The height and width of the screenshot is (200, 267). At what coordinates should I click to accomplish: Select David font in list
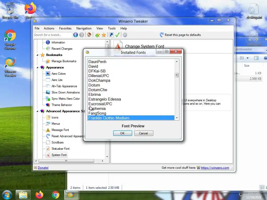[x=131, y=66]
